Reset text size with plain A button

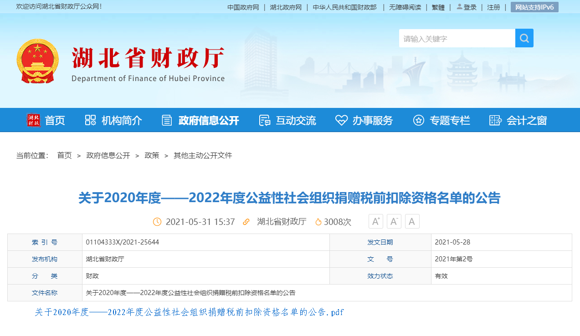[x=412, y=222]
